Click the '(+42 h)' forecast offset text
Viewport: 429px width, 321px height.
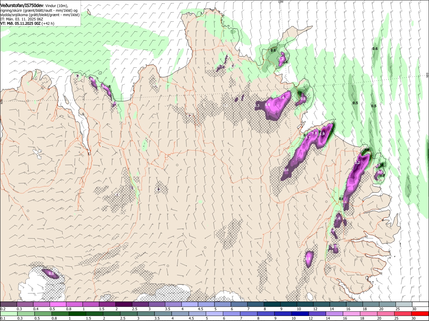coord(48,23)
